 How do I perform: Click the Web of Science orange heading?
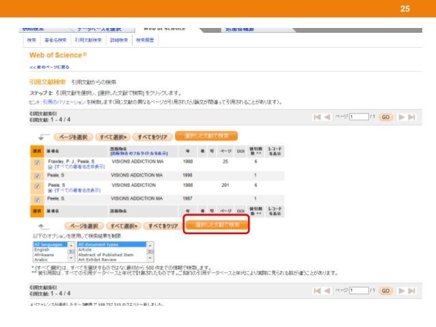click(x=58, y=55)
